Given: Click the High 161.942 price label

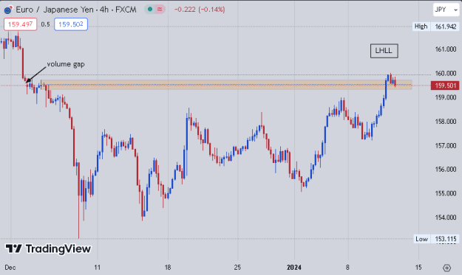Looking at the screenshot, I should click(x=435, y=27).
